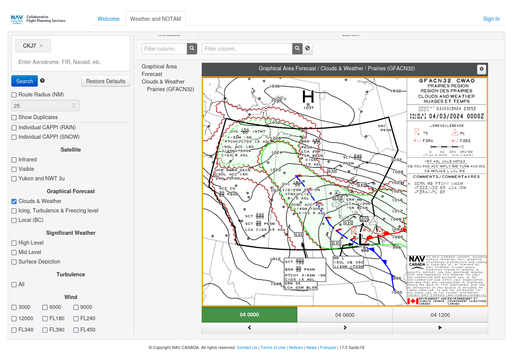Uncheck Clouds & Weather forecast
513x355 pixels.
(x=14, y=202)
